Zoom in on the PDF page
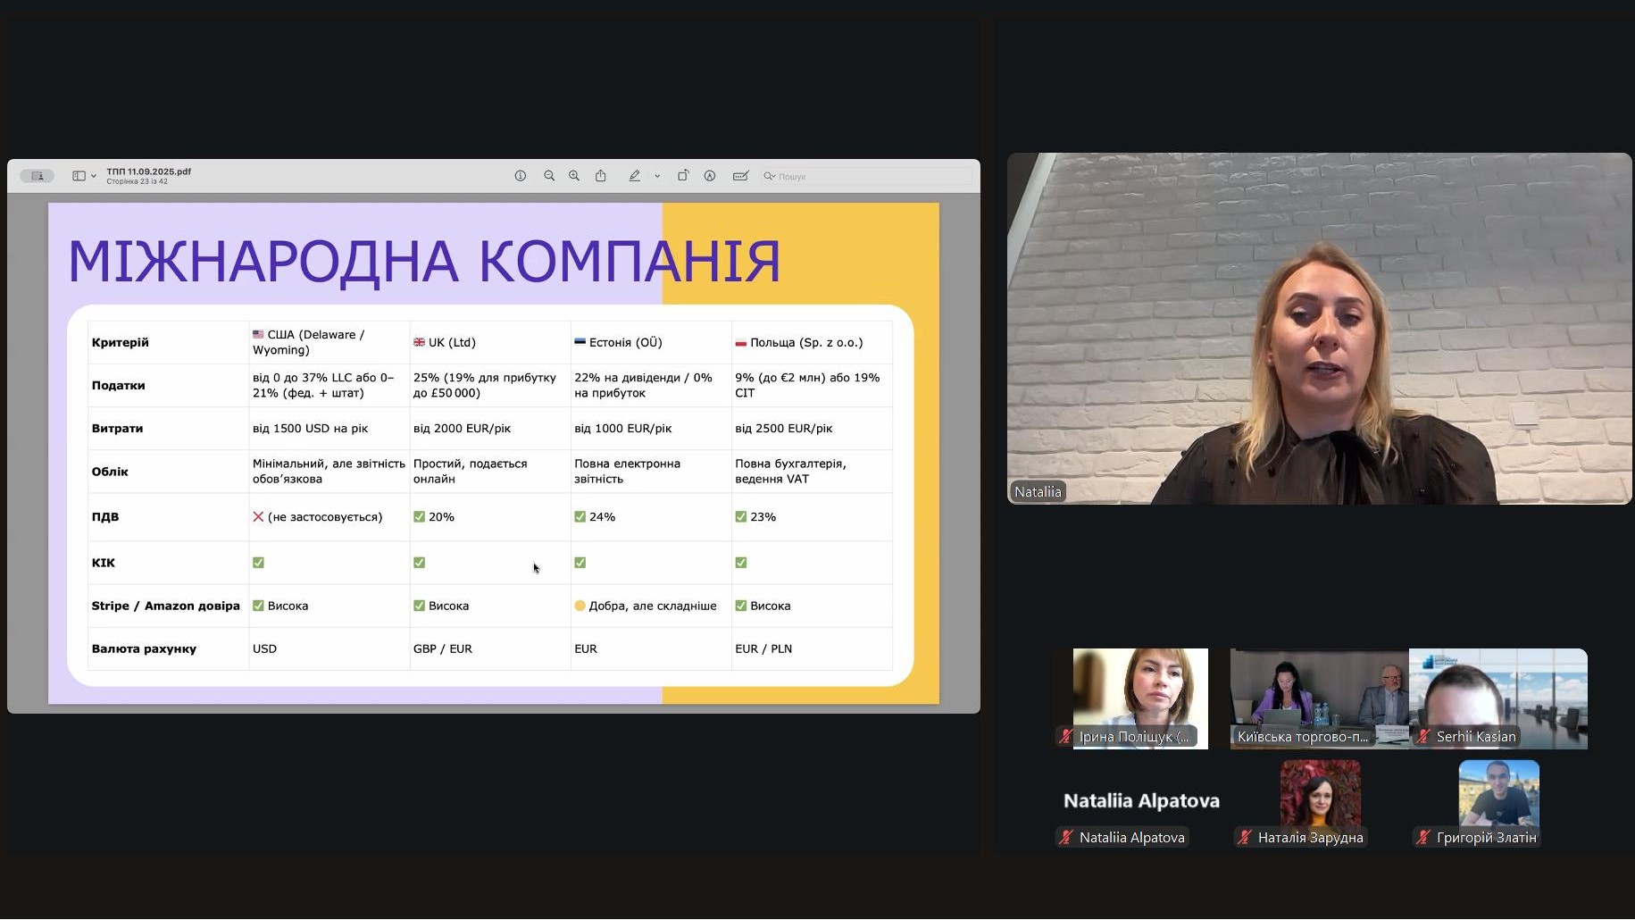 coord(574,176)
